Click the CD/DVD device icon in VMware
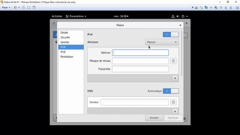The width and height of the screenshot is (240, 135). 201,7
